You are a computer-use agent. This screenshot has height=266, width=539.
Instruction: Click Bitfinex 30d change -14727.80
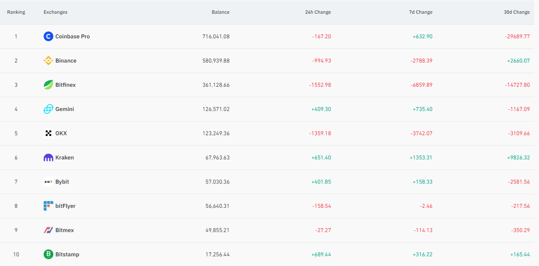click(518, 85)
